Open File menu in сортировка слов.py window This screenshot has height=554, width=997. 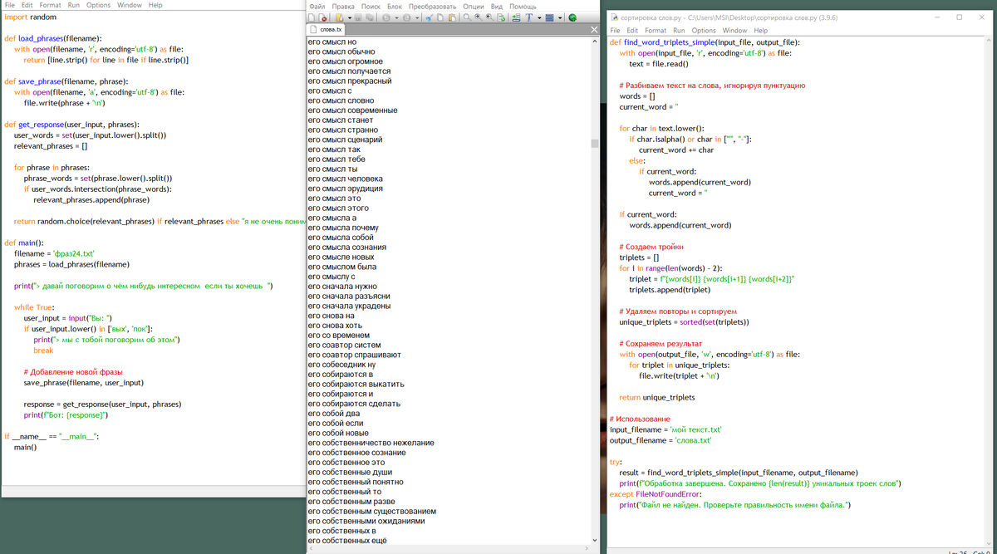point(616,31)
